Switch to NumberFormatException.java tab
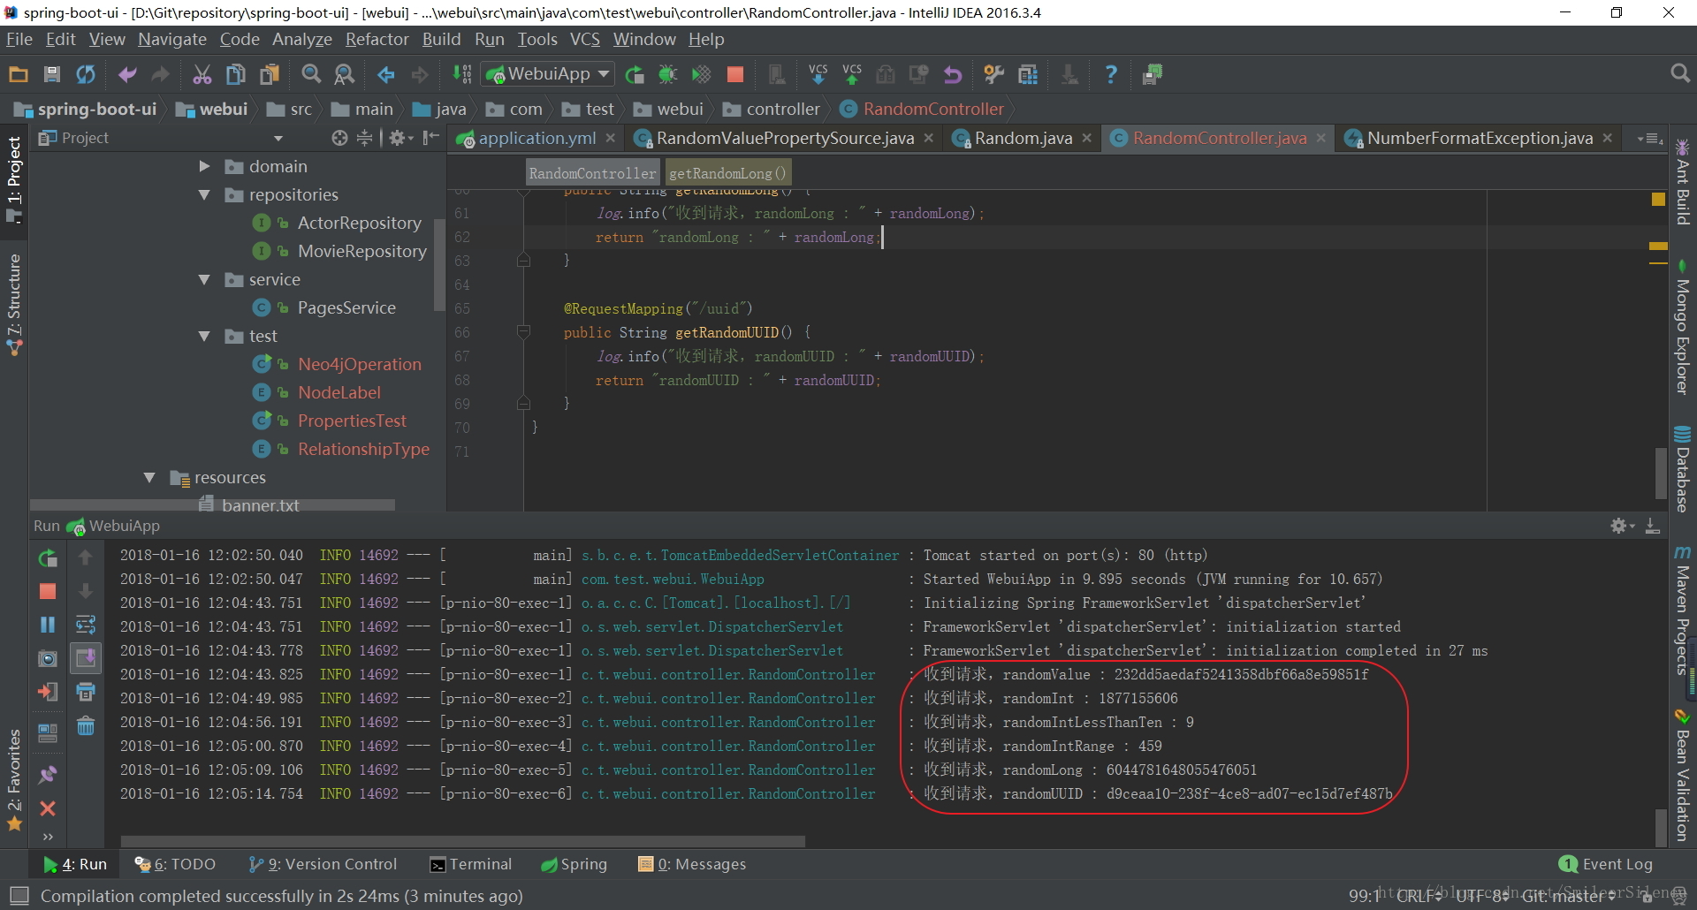The image size is (1697, 910). (x=1480, y=138)
